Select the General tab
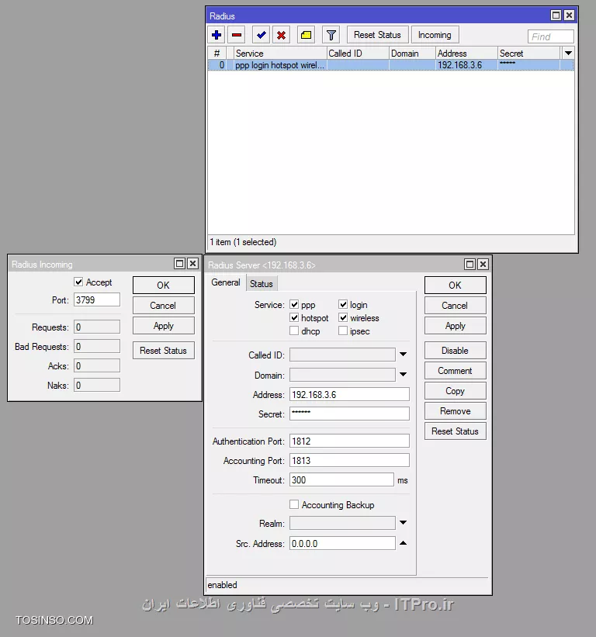Screen dimensions: 596x637 [226, 282]
